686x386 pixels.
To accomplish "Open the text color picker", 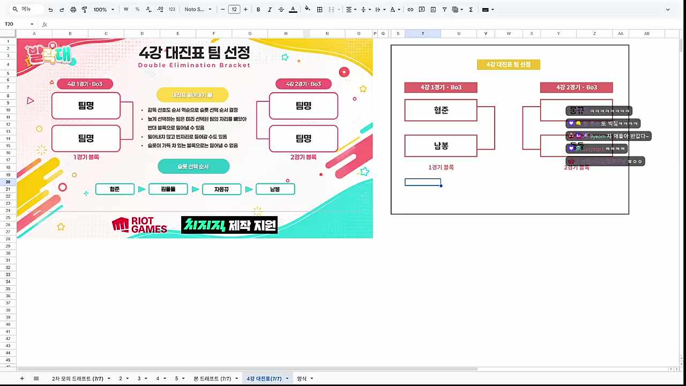I will pos(293,10).
